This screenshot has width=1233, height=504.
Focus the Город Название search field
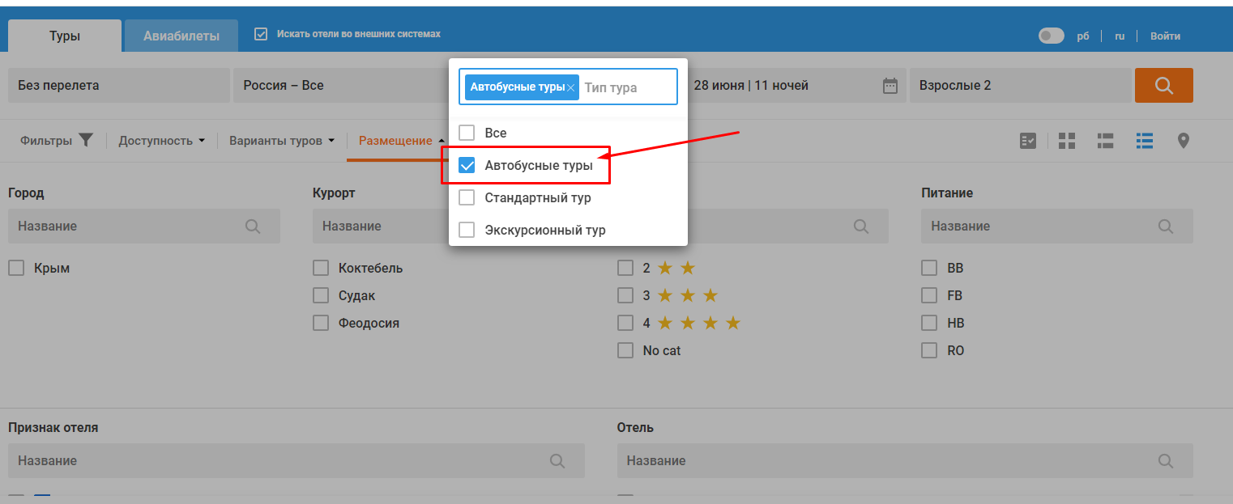[x=144, y=227]
